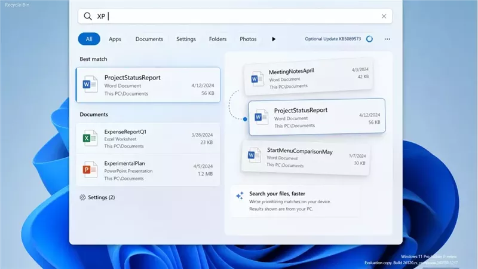Click the Word icon on MeetingNotesApril card

pyautogui.click(x=257, y=79)
